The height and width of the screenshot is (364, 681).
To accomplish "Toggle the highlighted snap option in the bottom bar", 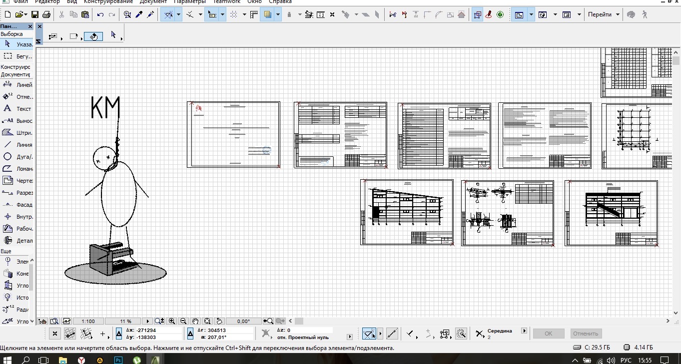I will pos(369,334).
